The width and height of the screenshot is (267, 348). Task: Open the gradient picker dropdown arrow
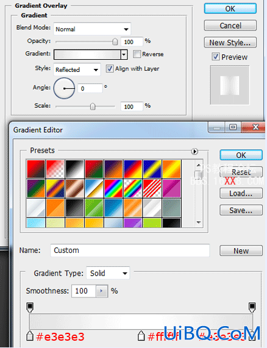click(124, 54)
